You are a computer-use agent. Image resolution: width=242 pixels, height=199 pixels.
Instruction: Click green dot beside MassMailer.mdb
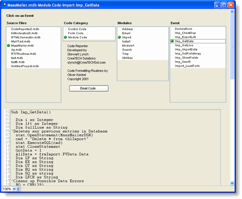tap(8, 46)
